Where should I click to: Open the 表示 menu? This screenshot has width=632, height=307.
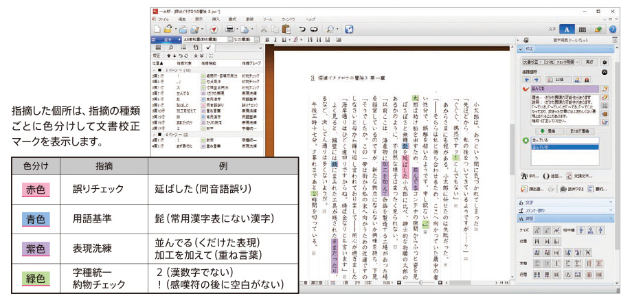pyautogui.click(x=199, y=19)
